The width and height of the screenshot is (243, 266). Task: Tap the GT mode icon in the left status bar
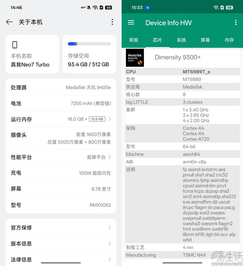(83, 7)
